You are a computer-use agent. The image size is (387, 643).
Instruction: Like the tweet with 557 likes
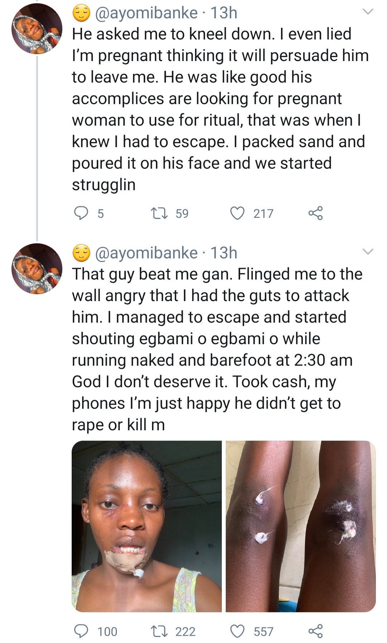[237, 631]
